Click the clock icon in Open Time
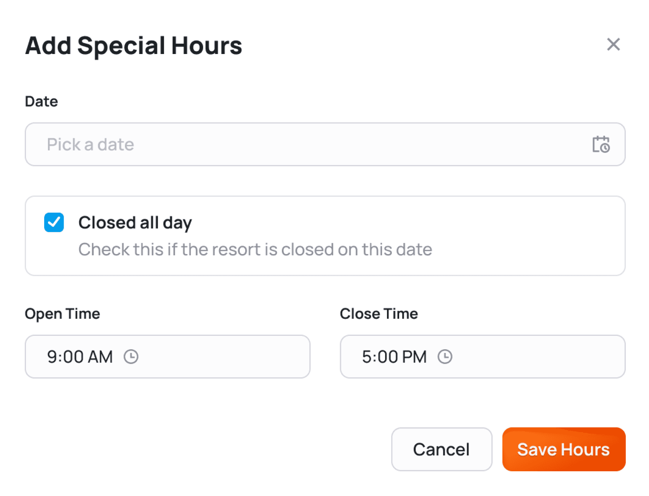This screenshot has height=496, width=649. (x=131, y=357)
